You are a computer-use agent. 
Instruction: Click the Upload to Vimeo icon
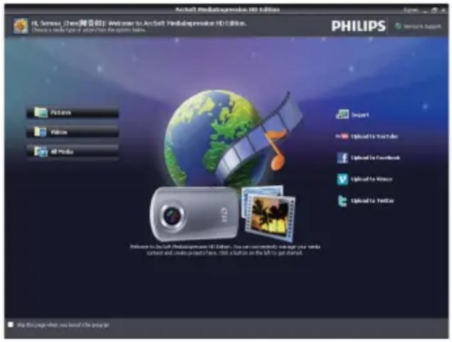[x=342, y=179]
